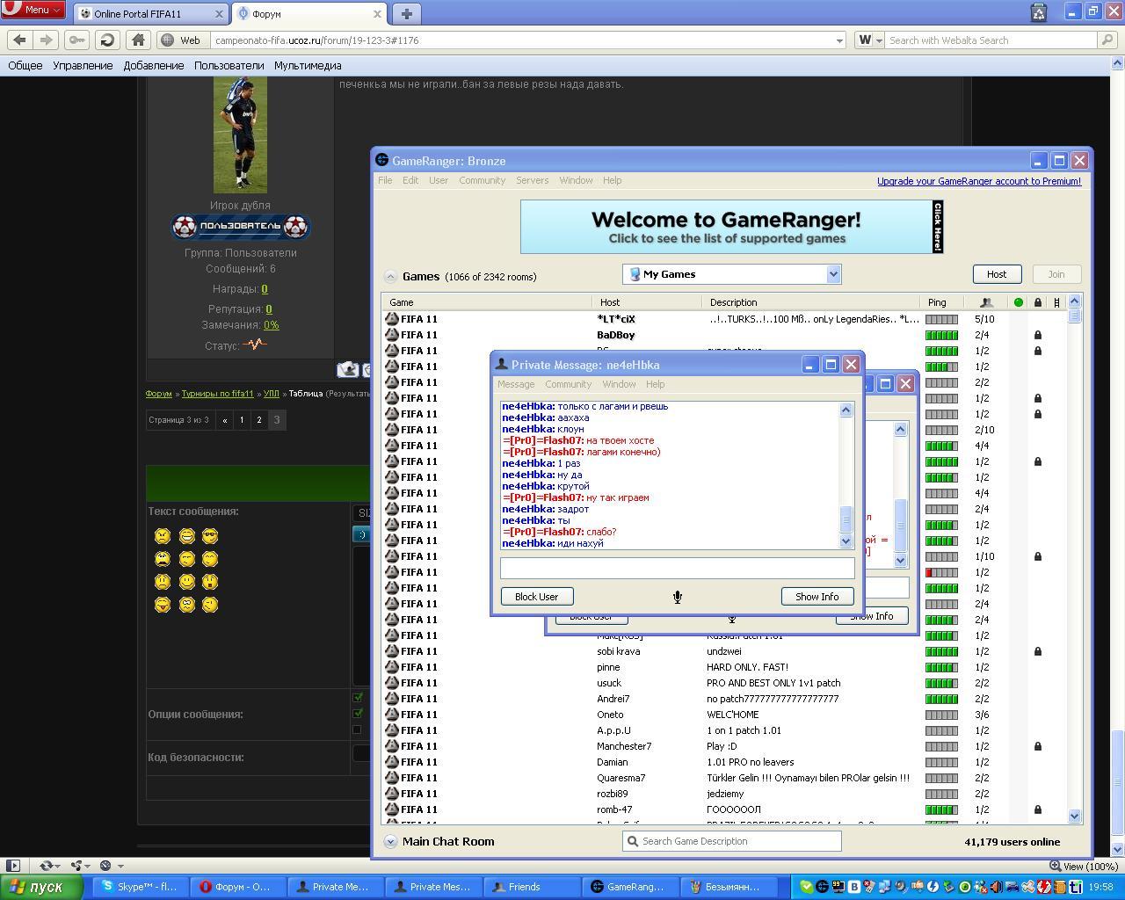Image resolution: width=1125 pixels, height=900 pixels.
Task: Expand the Main Chat Room section
Action: (x=390, y=841)
